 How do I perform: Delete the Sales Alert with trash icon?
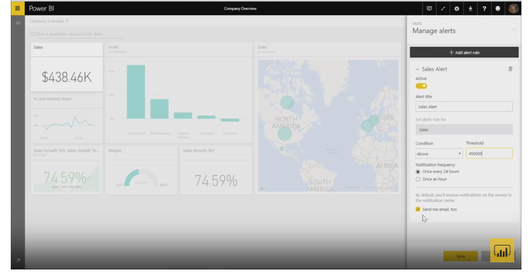pos(510,69)
